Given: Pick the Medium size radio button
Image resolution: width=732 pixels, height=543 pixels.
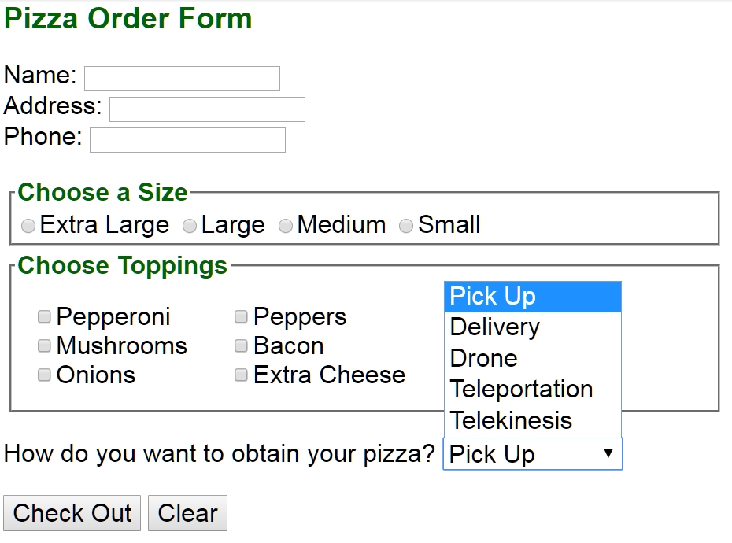Looking at the screenshot, I should pyautogui.click(x=286, y=227).
